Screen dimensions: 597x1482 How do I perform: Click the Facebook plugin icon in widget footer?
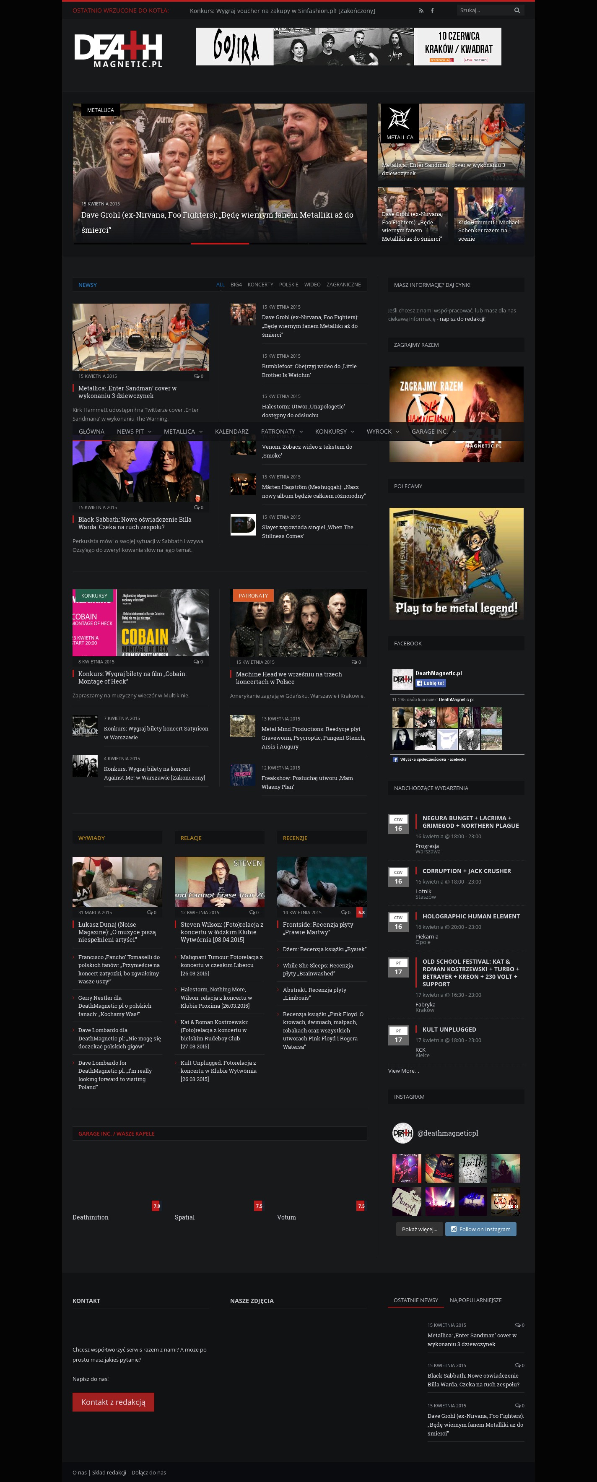pyautogui.click(x=395, y=759)
